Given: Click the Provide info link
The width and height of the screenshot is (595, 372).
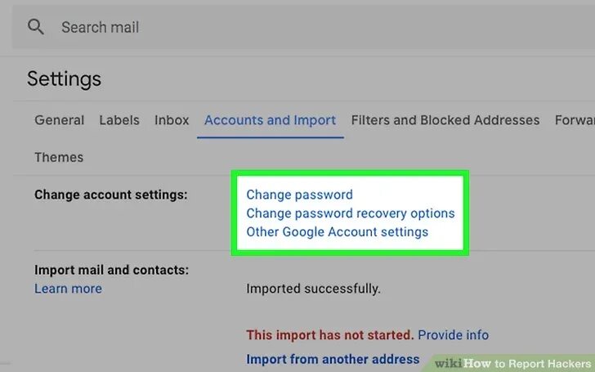Looking at the screenshot, I should coord(453,335).
